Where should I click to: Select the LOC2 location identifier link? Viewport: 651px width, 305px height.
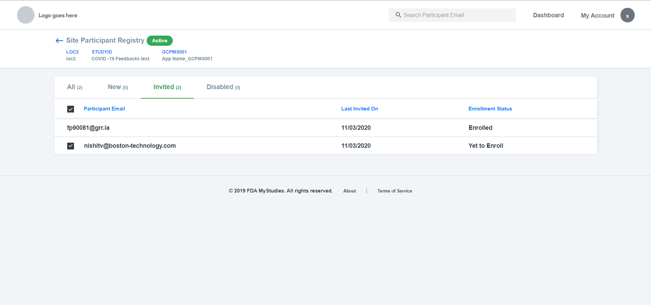click(x=72, y=52)
